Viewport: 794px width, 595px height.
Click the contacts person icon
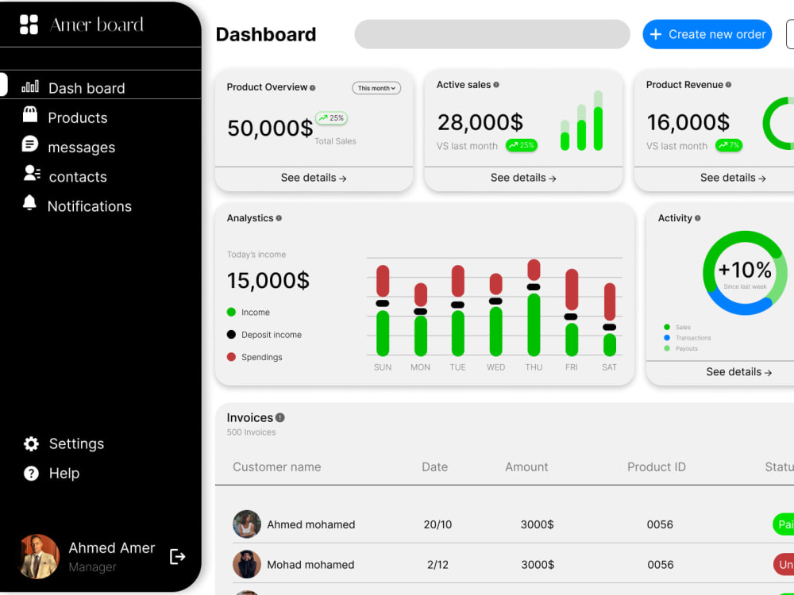32,173
